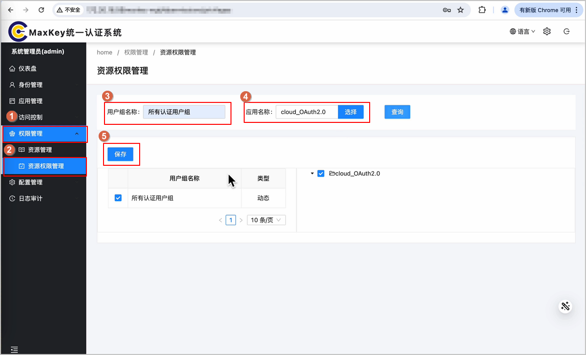This screenshot has width=586, height=355.
Task: Click the 类型 column header
Action: pos(263,178)
